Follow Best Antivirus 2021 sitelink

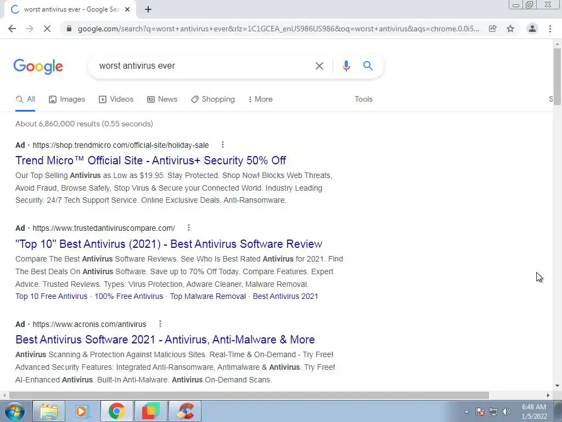coord(285,296)
